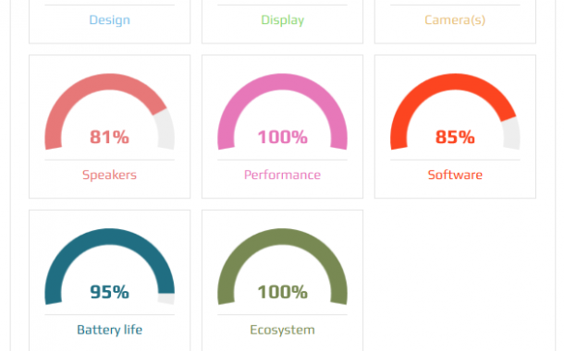
Task: Click the 85% score value
Action: click(455, 138)
